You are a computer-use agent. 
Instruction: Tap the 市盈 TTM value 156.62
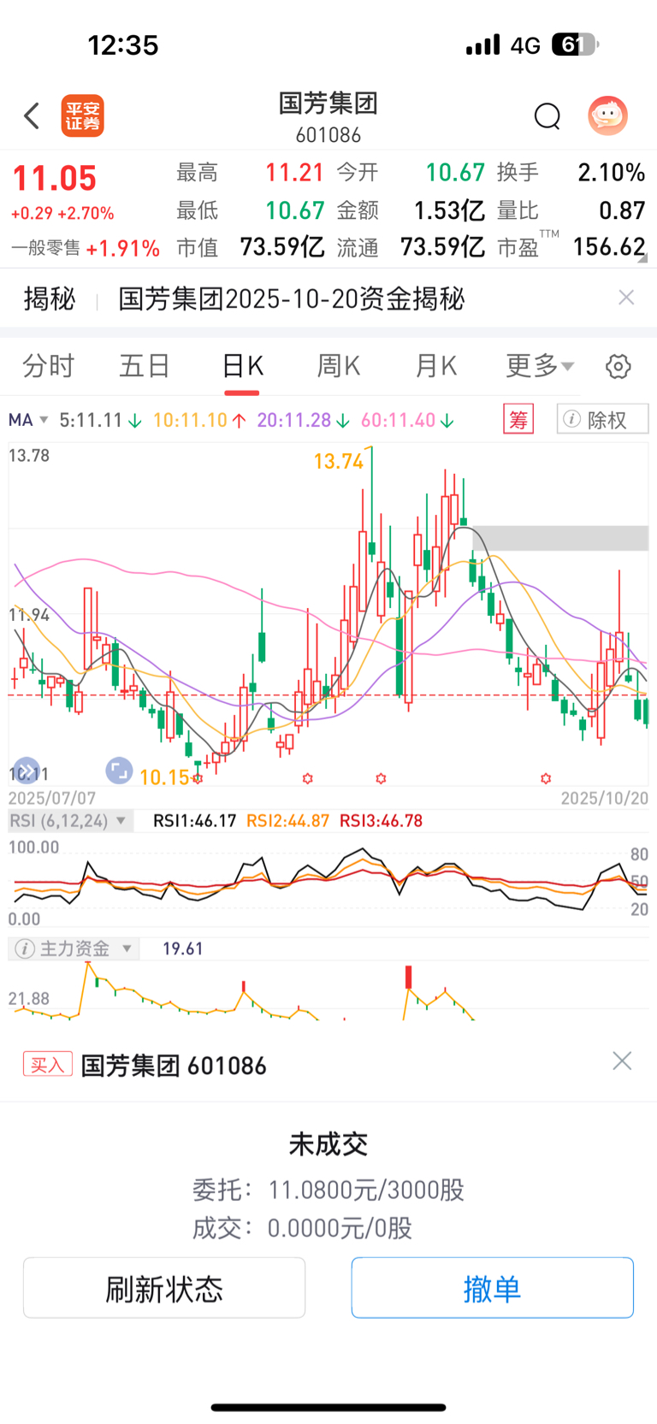click(x=609, y=247)
